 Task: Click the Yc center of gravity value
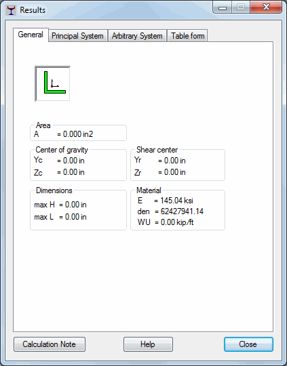(x=74, y=161)
